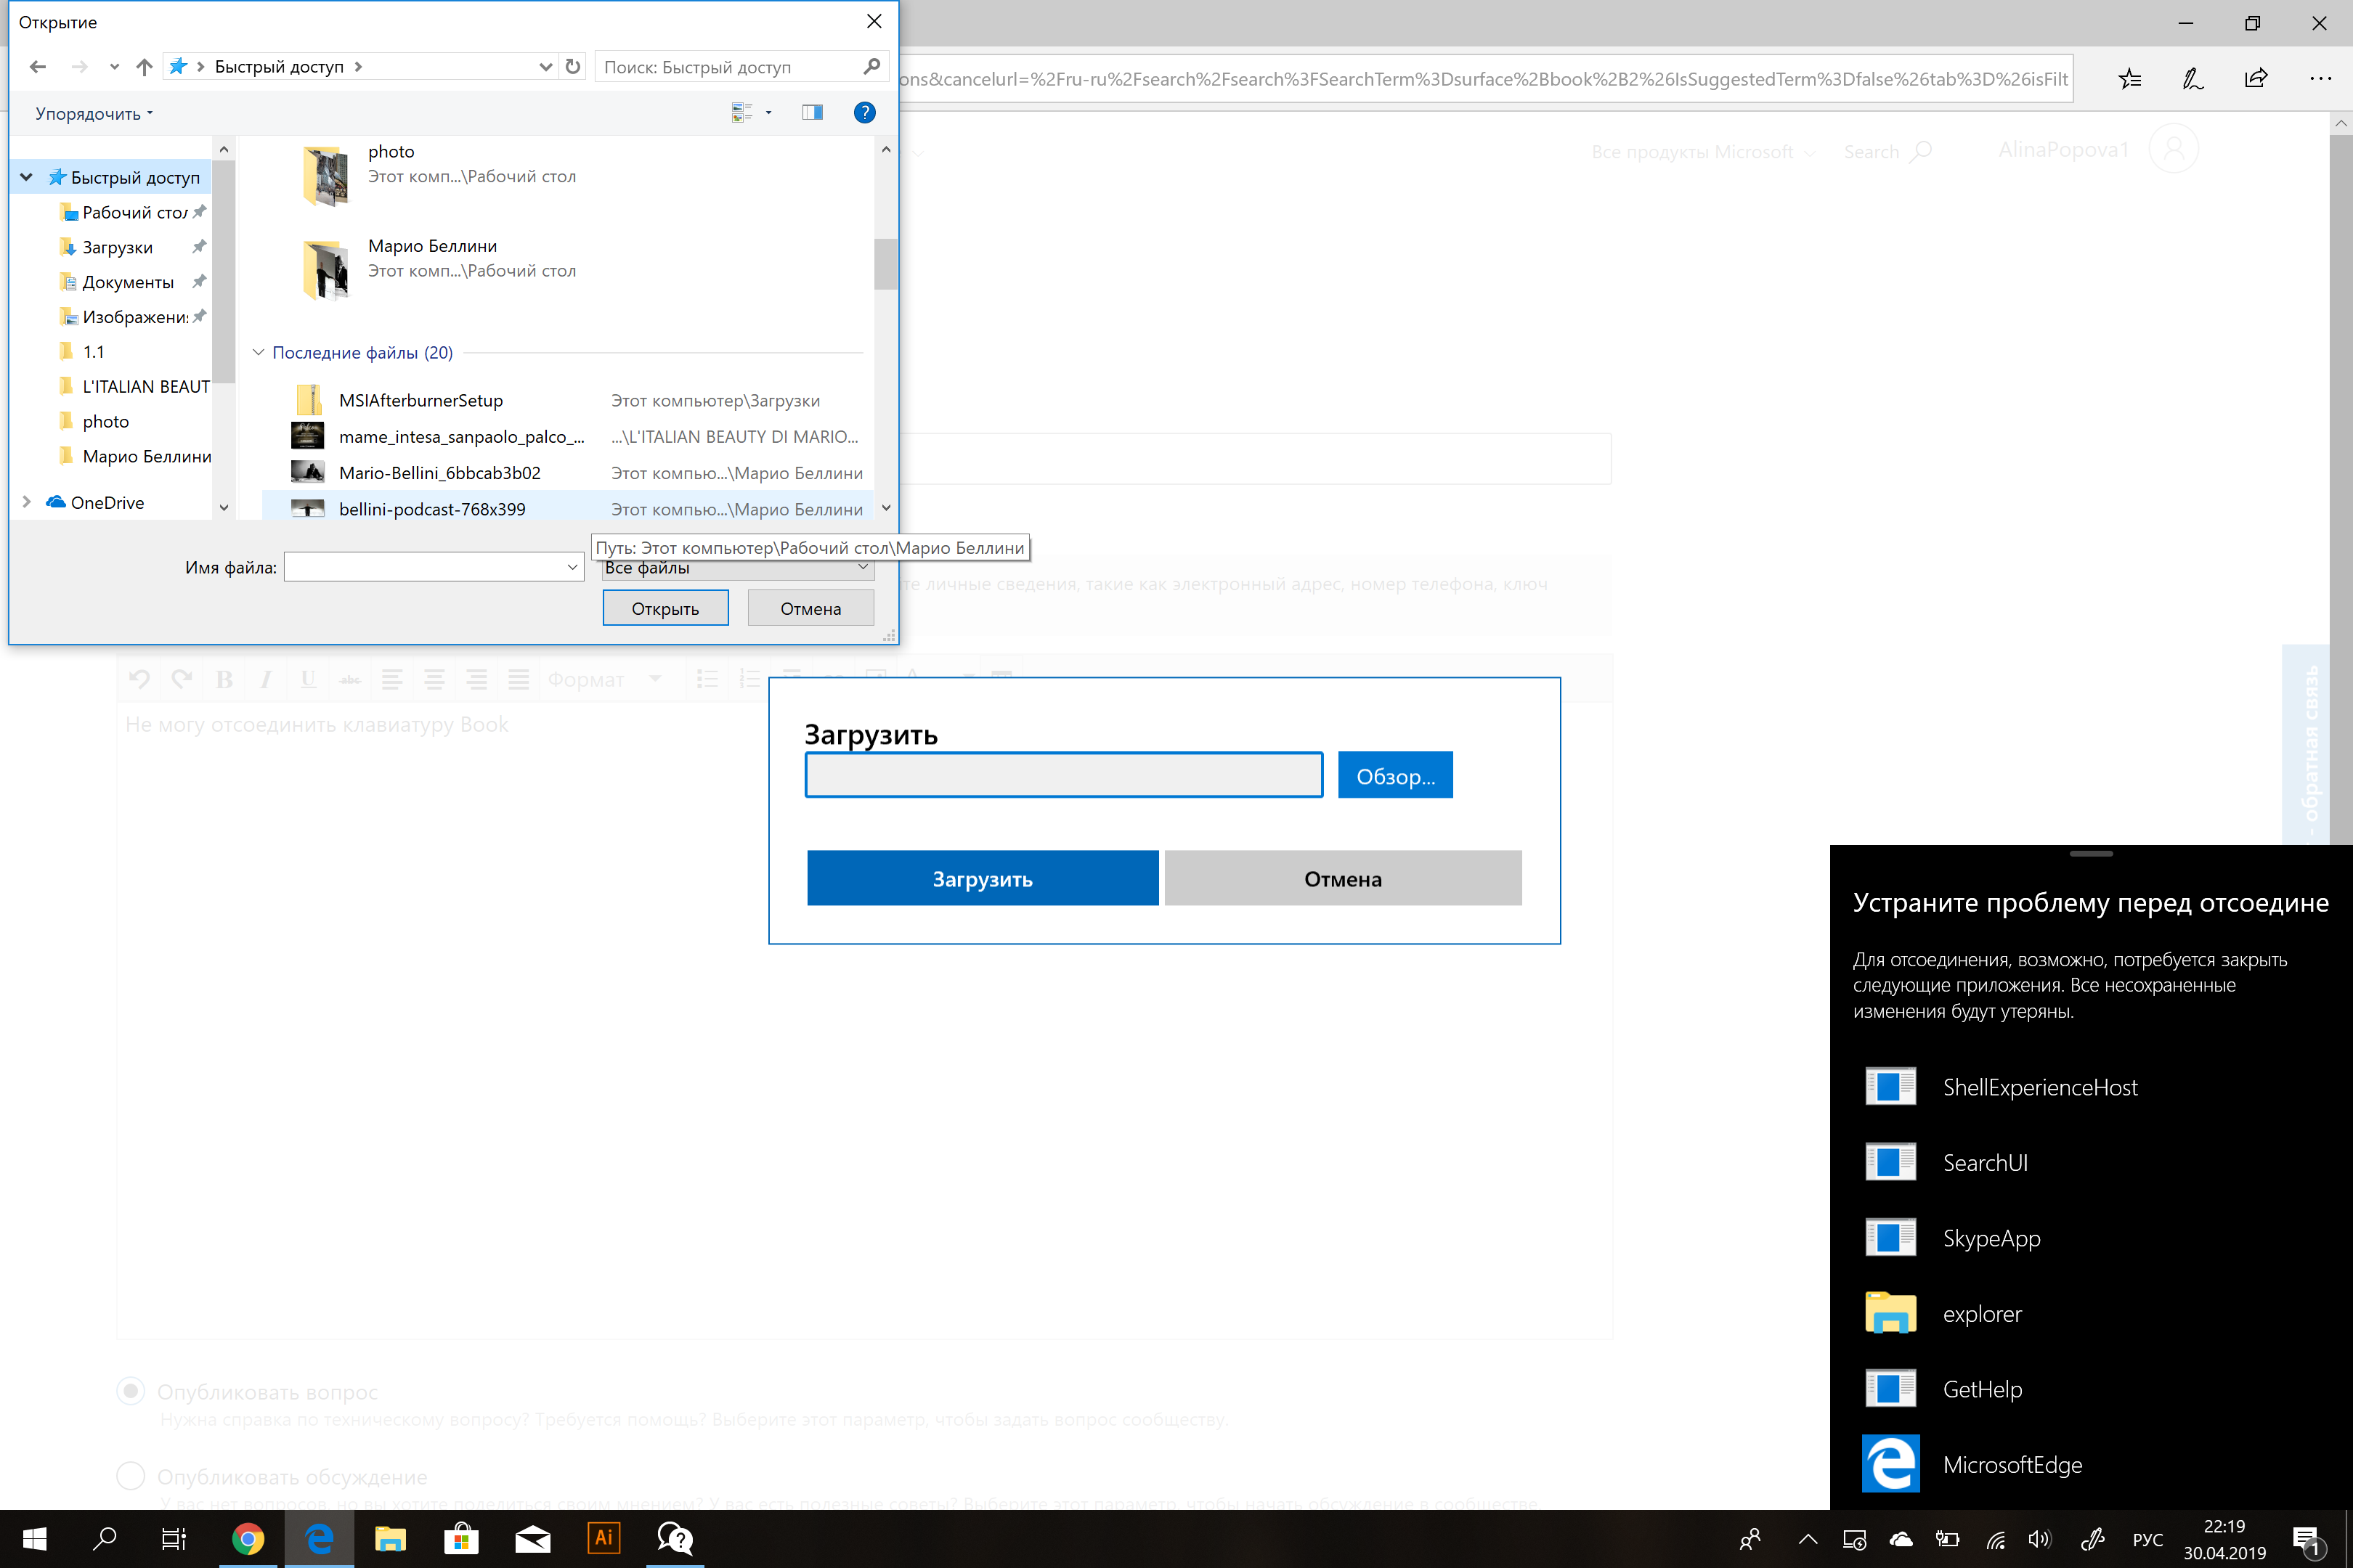2353x1568 pixels.
Task: Select file 'Mario-Bellini_6bbcab3b02'
Action: click(439, 473)
